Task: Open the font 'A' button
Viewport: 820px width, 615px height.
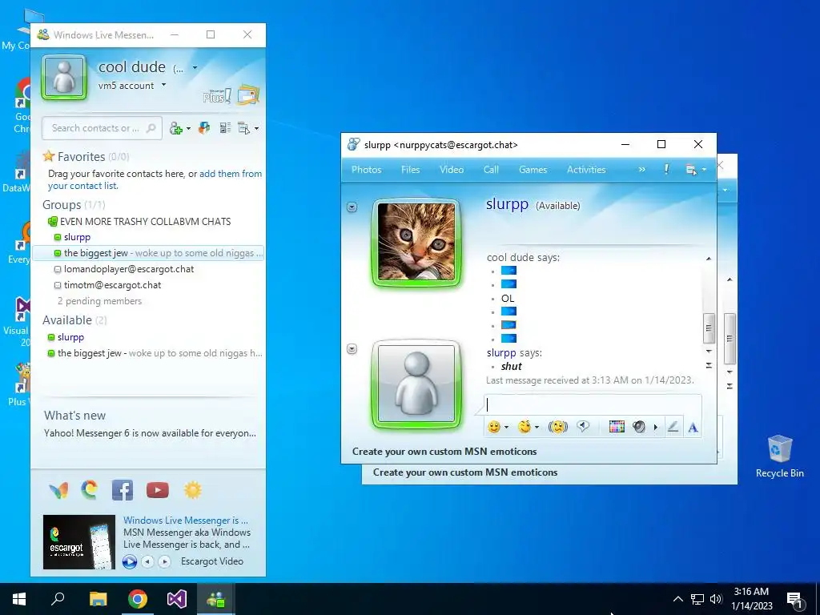Action: [693, 428]
